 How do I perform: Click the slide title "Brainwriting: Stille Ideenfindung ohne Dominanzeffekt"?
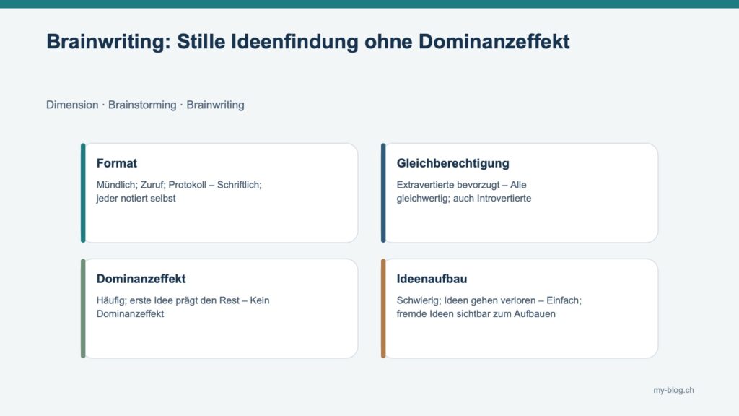tap(307, 42)
